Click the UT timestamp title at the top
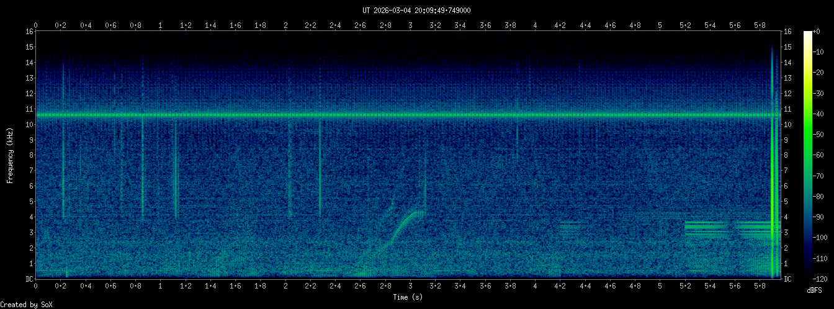The width and height of the screenshot is (834, 309). 416,10
